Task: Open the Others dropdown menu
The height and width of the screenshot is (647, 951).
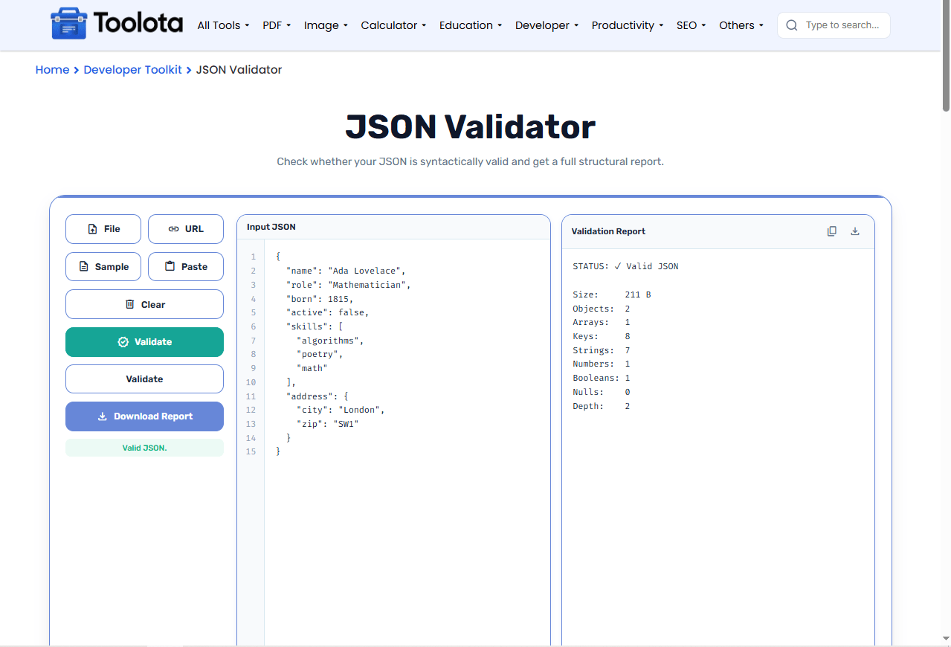Action: (x=741, y=25)
